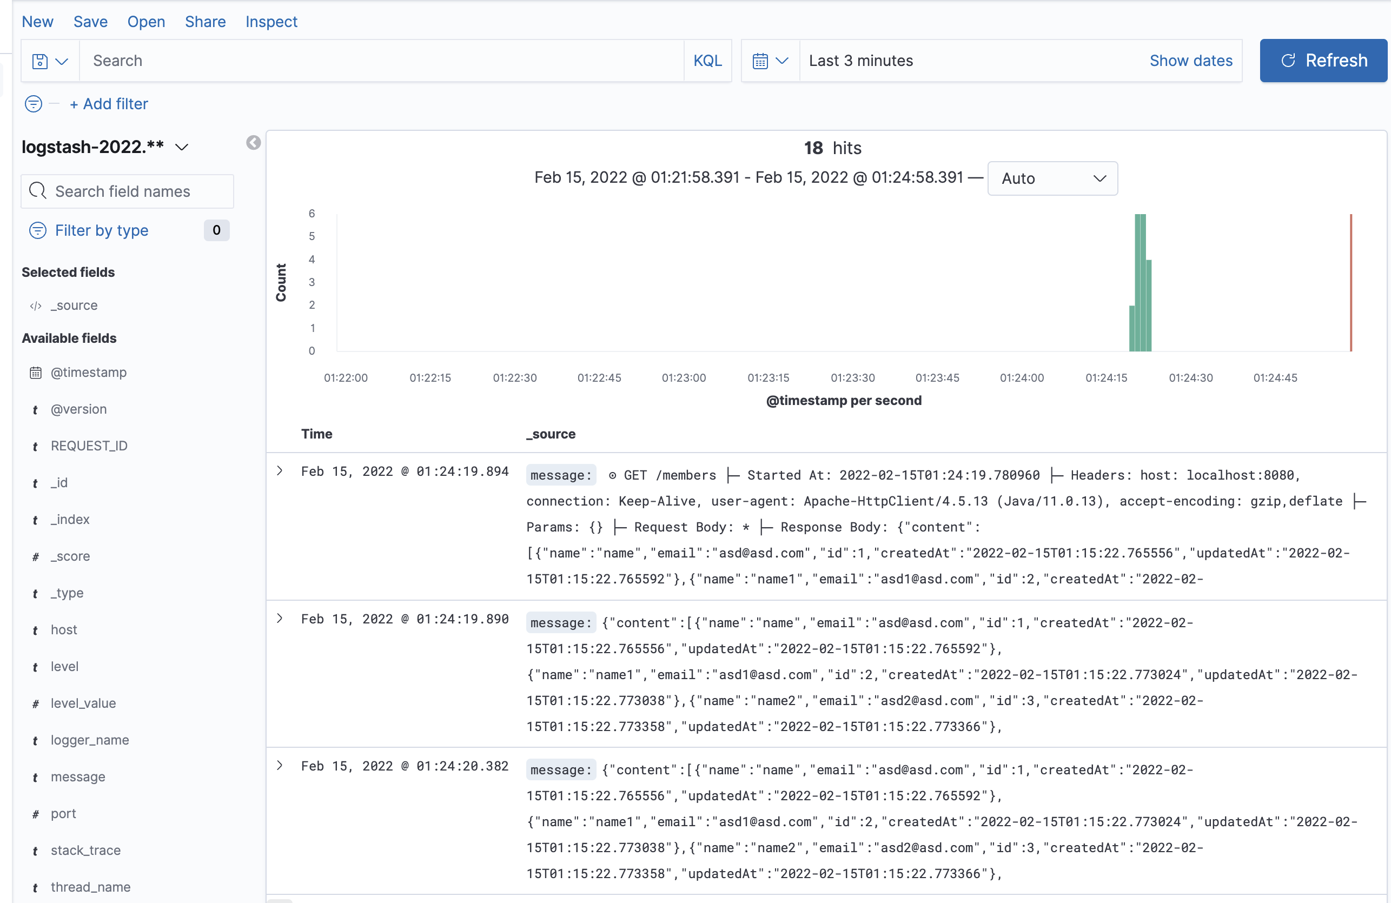
Task: Open the logstash-2022.** index pattern dropdown
Action: 105,147
